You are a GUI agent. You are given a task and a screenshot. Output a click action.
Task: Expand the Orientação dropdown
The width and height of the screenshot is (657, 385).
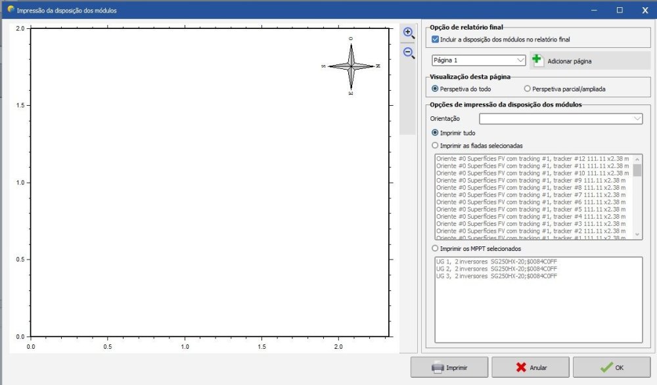coord(561,119)
